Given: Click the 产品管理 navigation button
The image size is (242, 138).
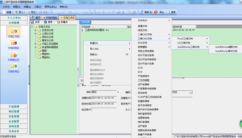Looking at the screenshot, I should point(14,107).
